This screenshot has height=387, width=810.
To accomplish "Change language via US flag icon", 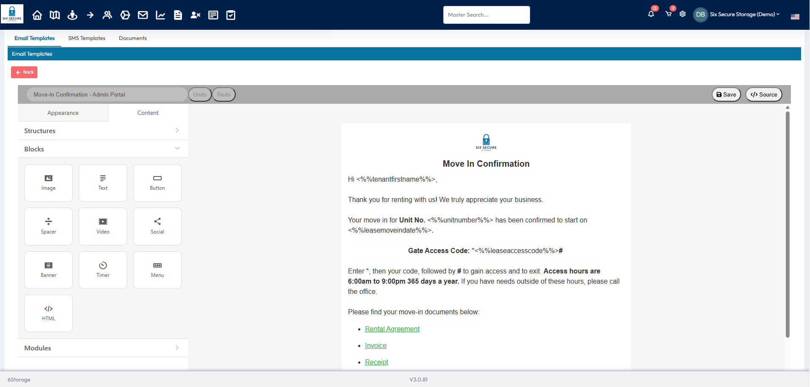I will pyautogui.click(x=795, y=17).
